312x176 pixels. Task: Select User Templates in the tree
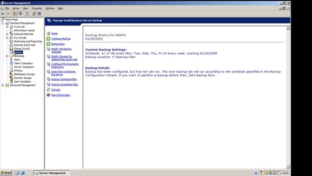tap(22, 82)
